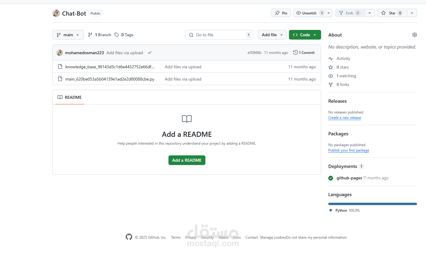This screenshot has width=426, height=253.
Task: Click the fork icon in the Fork button
Action: (x=341, y=13)
